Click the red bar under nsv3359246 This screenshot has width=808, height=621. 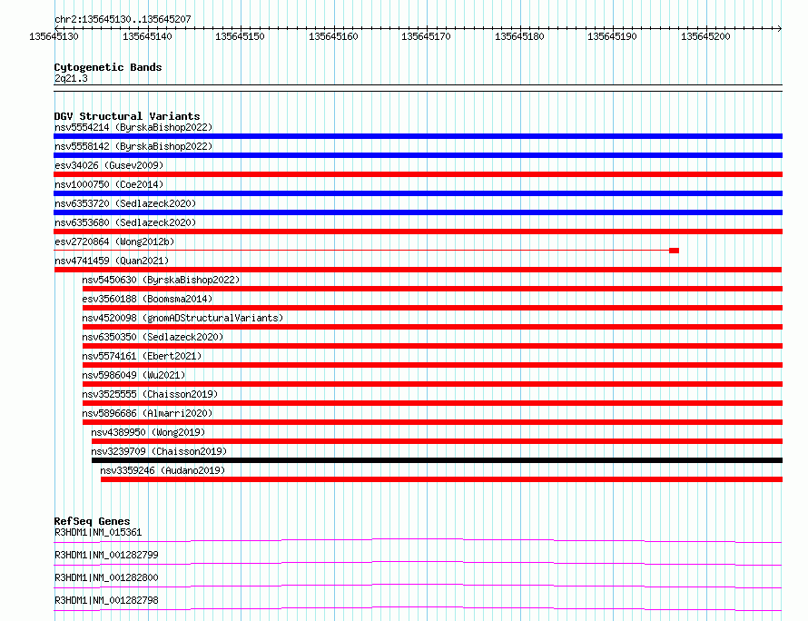tap(441, 479)
